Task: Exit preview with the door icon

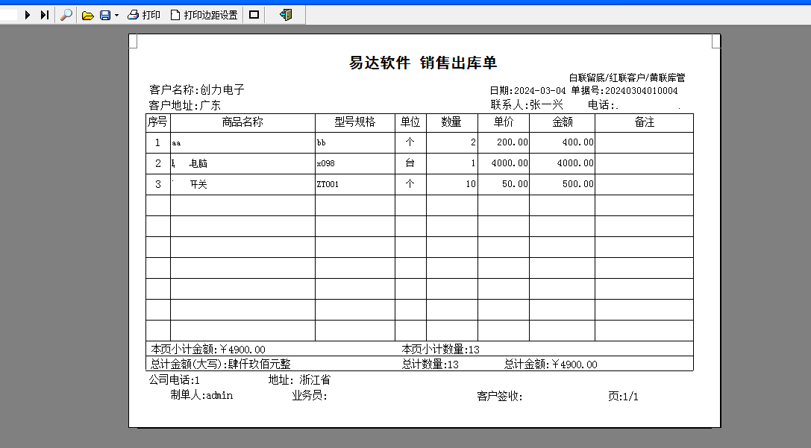Action: [x=286, y=15]
